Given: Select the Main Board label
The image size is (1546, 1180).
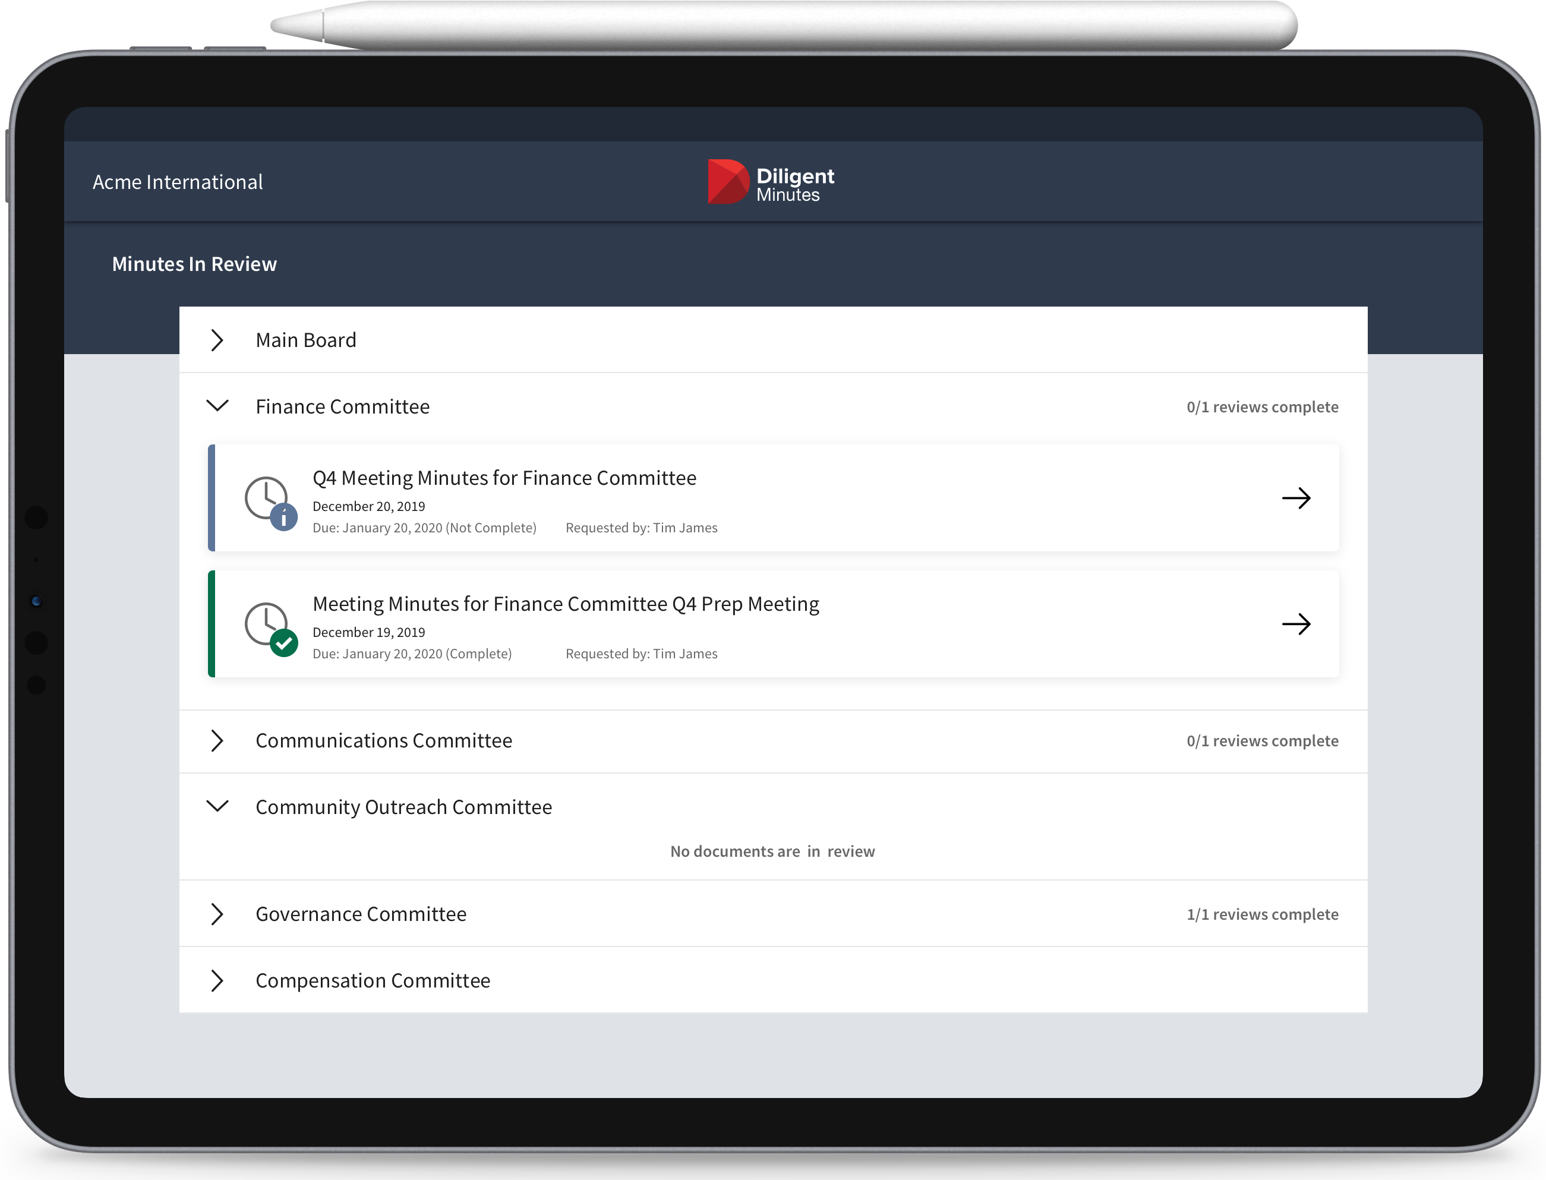Looking at the screenshot, I should coord(305,340).
